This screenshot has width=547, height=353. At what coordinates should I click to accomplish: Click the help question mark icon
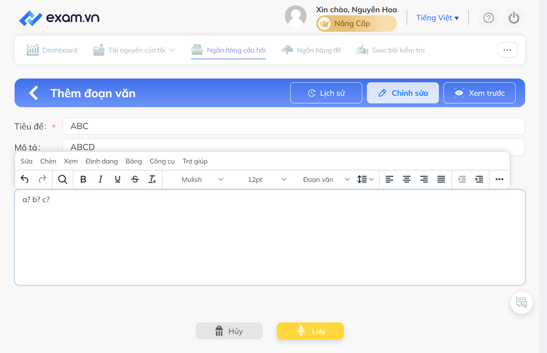point(489,18)
